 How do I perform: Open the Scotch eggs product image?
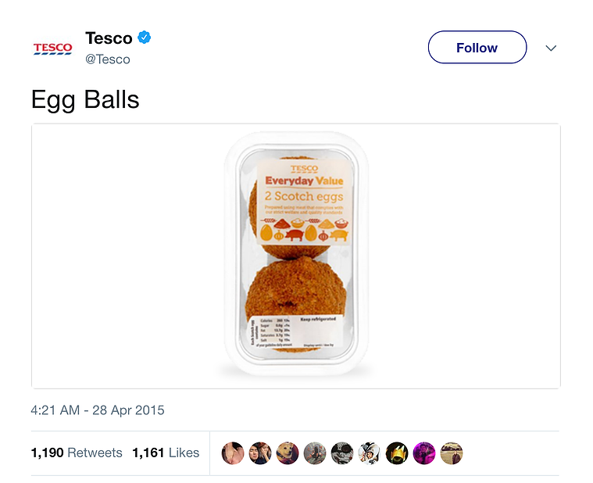[x=296, y=256]
